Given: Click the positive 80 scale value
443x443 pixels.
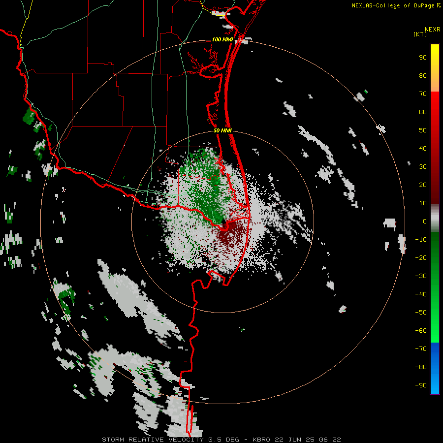Looking at the screenshot, I should pos(423,75).
